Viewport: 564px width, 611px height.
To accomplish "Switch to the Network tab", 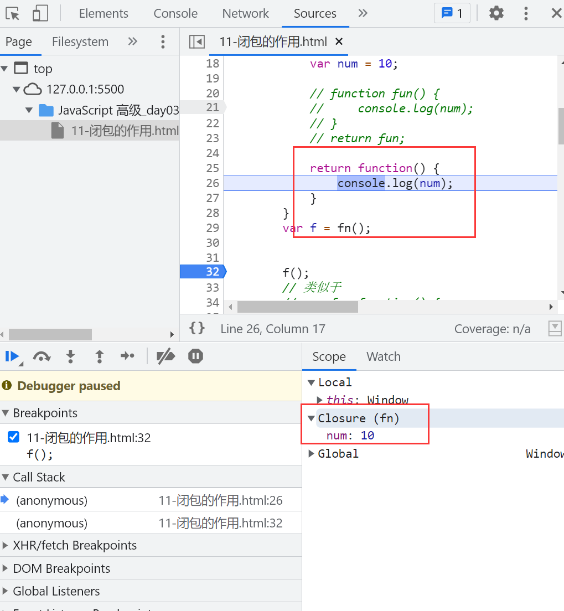I will pos(245,13).
